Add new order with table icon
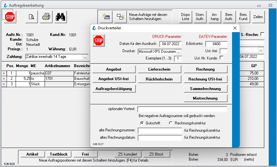 (x=106, y=17)
